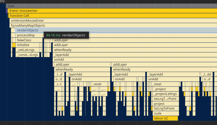Viewport: 217px width, 125px height.
Task: Click the orange Minor GC bar
Action: click(165, 118)
